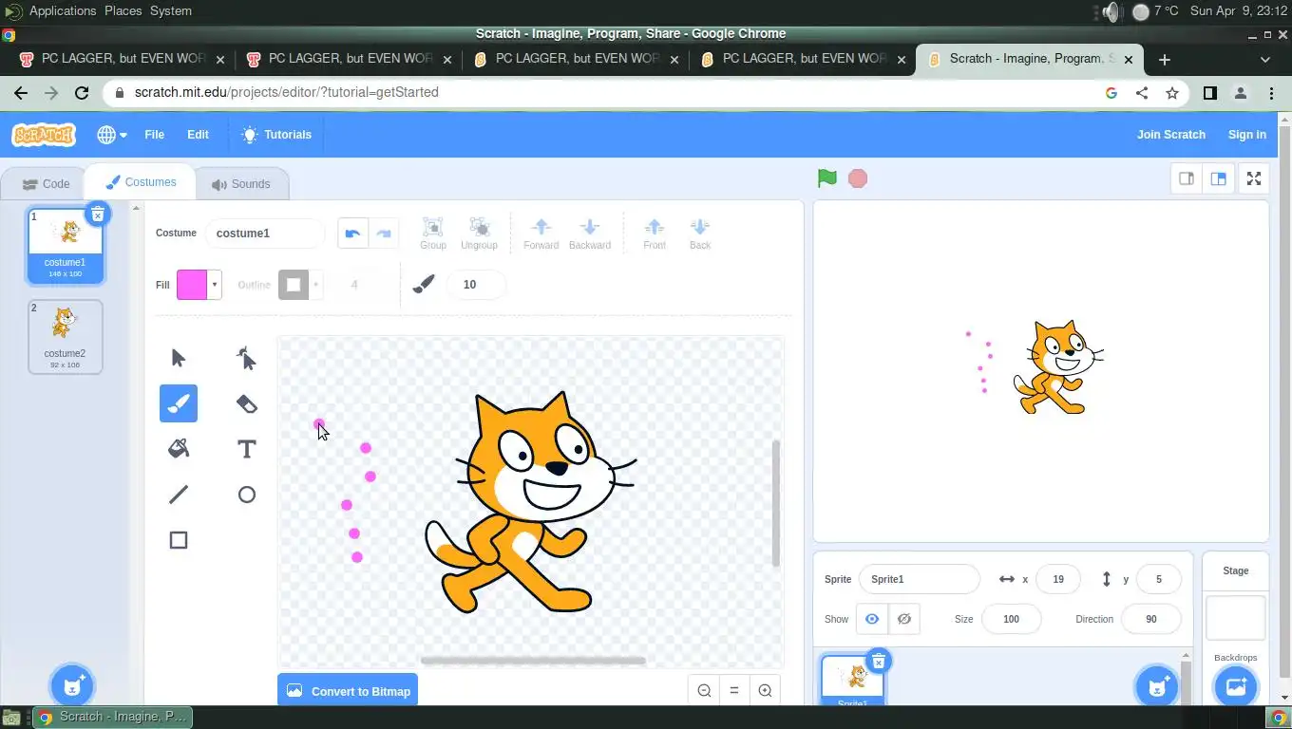Image resolution: width=1292 pixels, height=729 pixels.
Task: Select the Brush tool
Action: (178, 403)
